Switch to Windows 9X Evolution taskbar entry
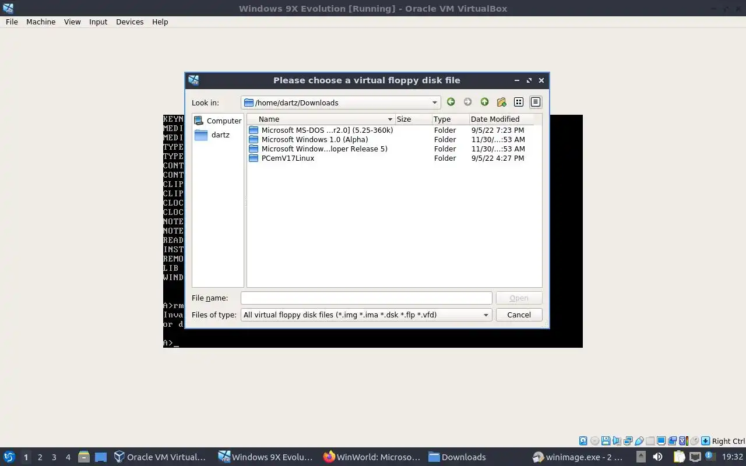 266,457
